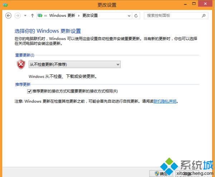Click the Windows Update icon in address bar

point(40,16)
